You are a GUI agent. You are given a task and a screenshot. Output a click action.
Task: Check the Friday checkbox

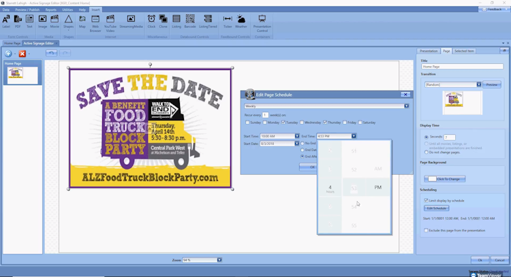tap(345, 123)
